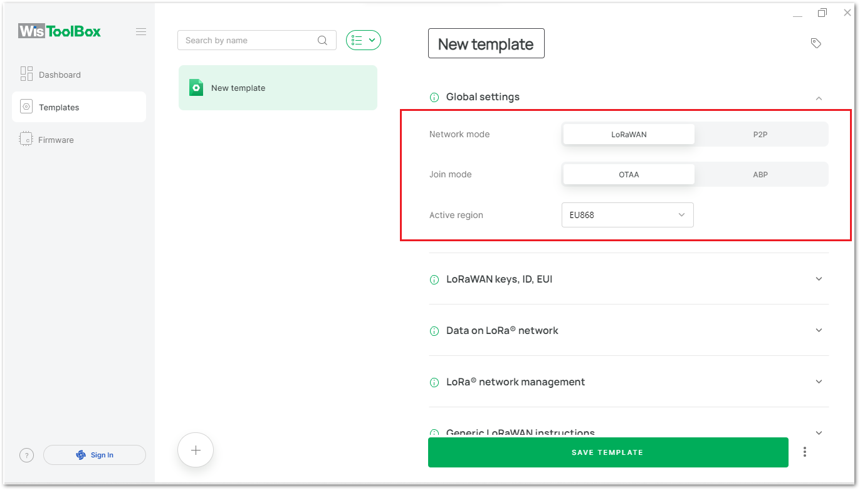Open the Active region EU868 dropdown
Screen dimensions: 860x490
pyautogui.click(x=627, y=215)
